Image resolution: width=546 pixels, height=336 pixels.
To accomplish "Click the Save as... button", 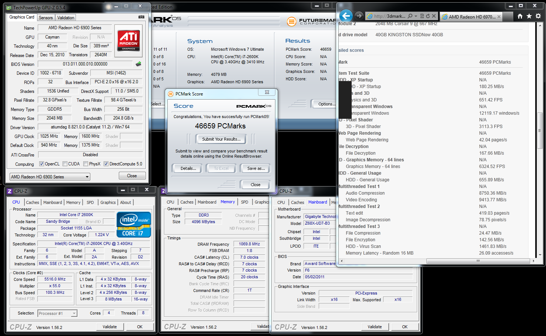I will 256,168.
